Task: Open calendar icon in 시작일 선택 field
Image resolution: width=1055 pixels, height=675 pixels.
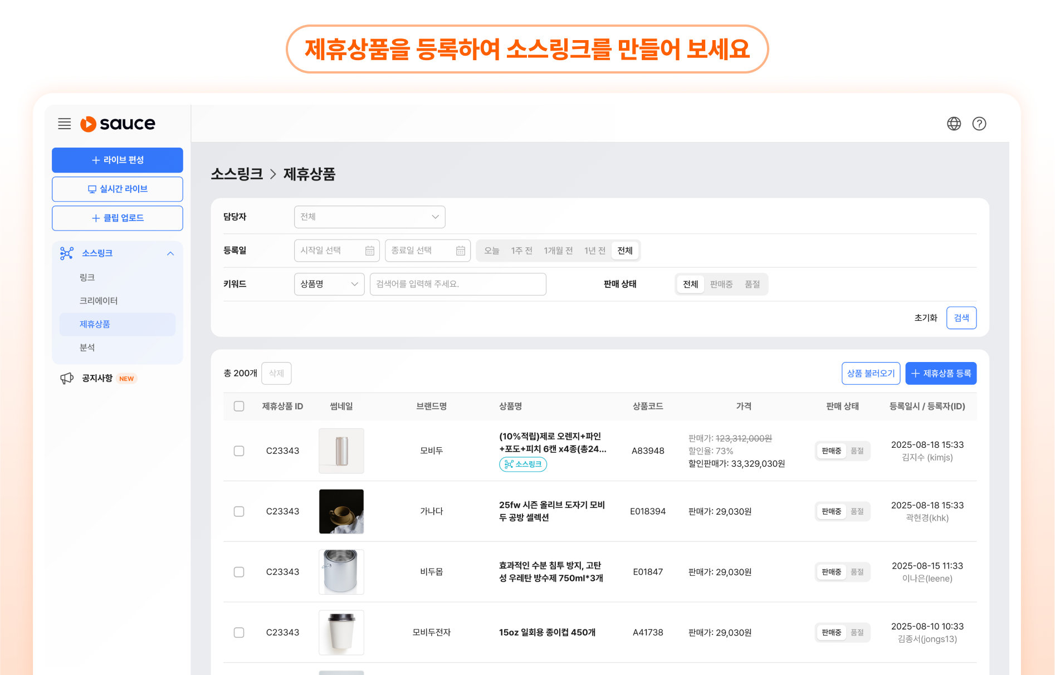Action: coord(369,251)
